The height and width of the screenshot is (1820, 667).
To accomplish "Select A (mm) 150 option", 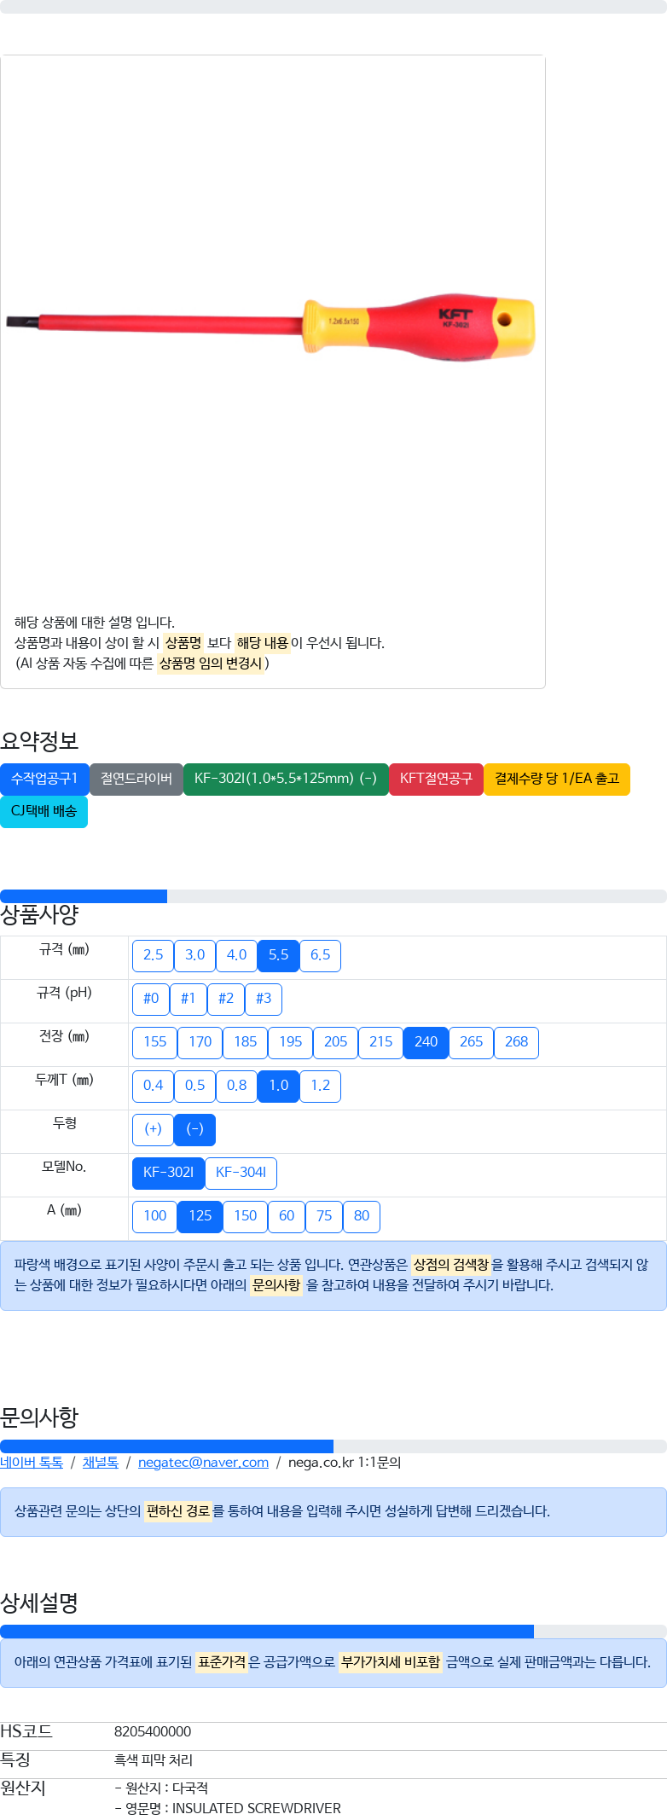I will click(x=246, y=1216).
